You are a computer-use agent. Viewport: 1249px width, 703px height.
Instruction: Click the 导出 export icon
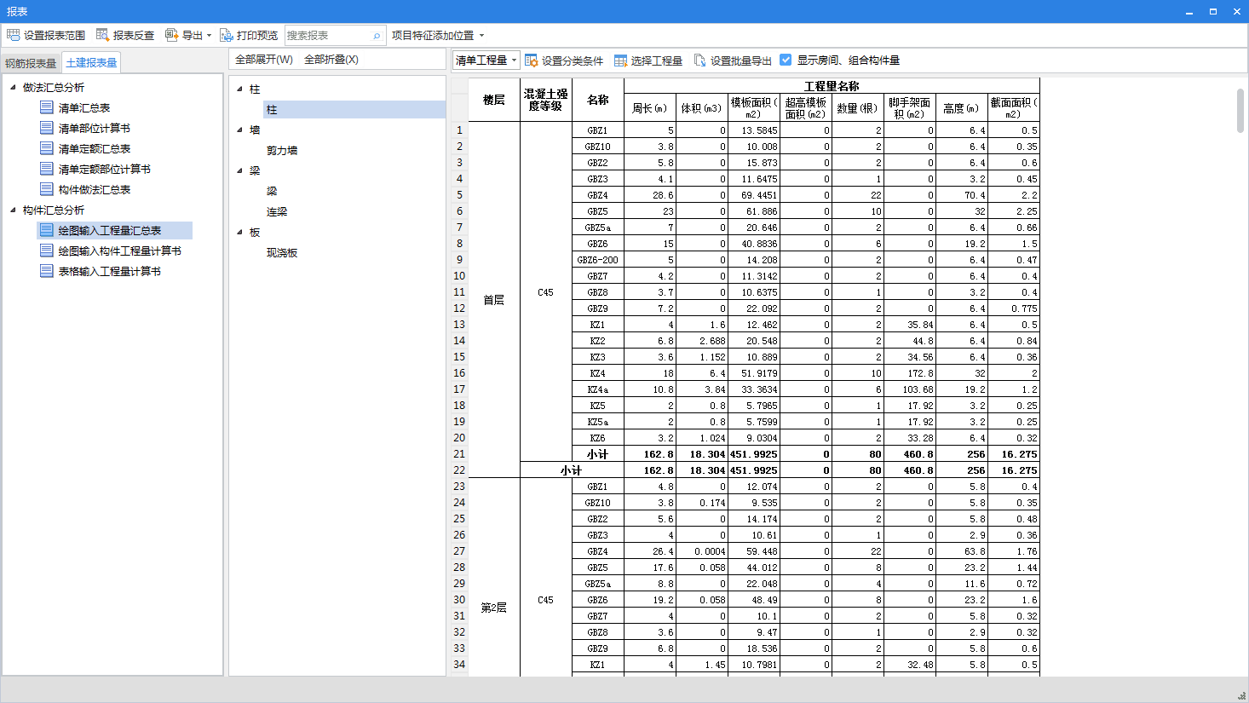click(x=171, y=35)
